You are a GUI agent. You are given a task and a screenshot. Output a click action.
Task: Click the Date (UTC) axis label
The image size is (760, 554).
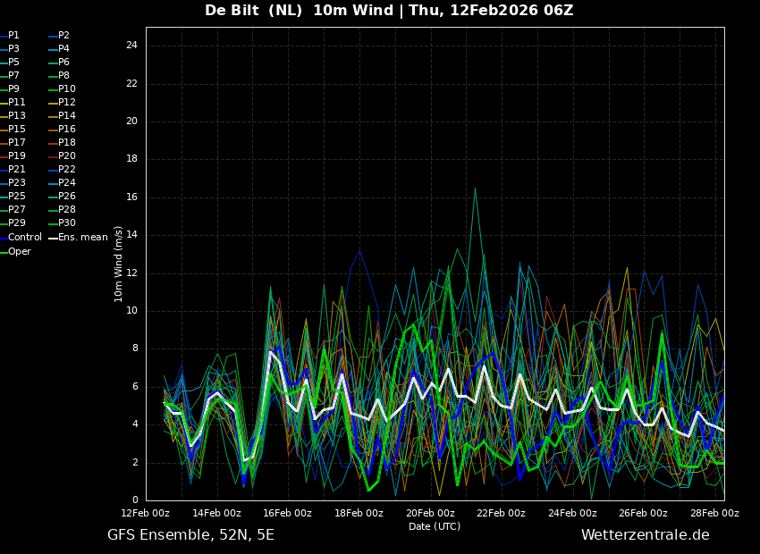435,526
